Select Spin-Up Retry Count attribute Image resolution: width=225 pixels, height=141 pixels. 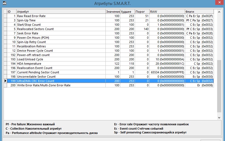click(x=109, y=42)
